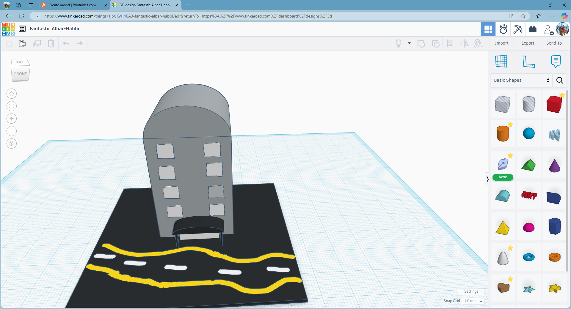Click the Export button
Screen dimensions: 571x309
pos(528,43)
